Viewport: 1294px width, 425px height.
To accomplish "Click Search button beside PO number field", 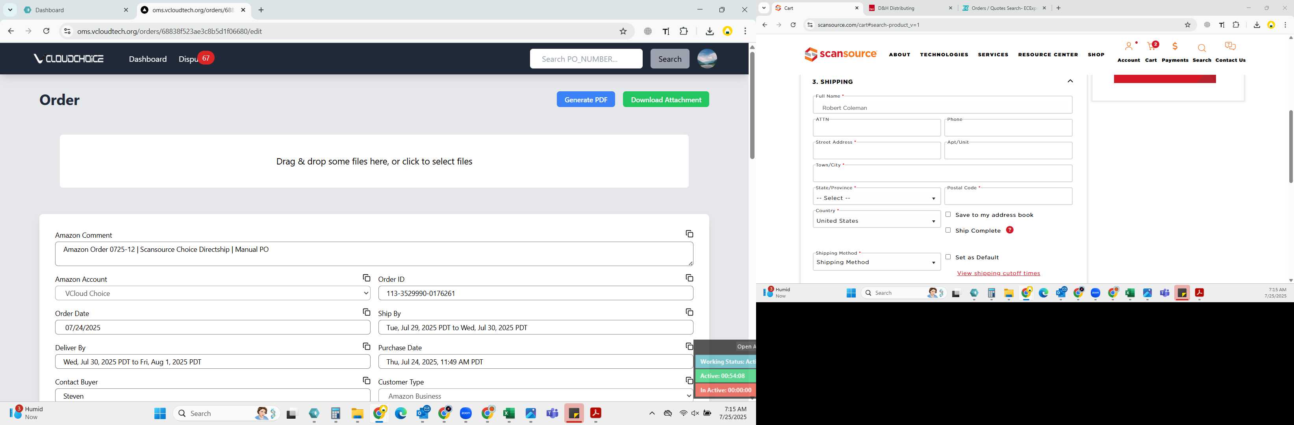I will 669,59.
